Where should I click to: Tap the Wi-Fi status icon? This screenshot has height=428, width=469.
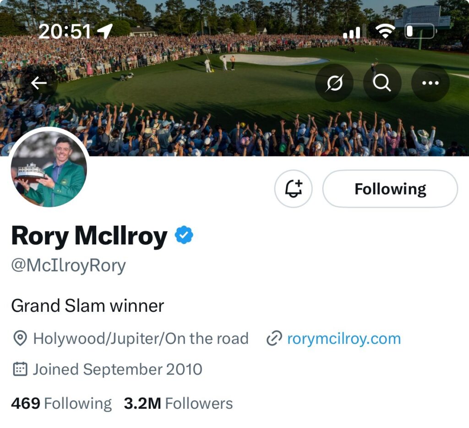pyautogui.click(x=385, y=31)
